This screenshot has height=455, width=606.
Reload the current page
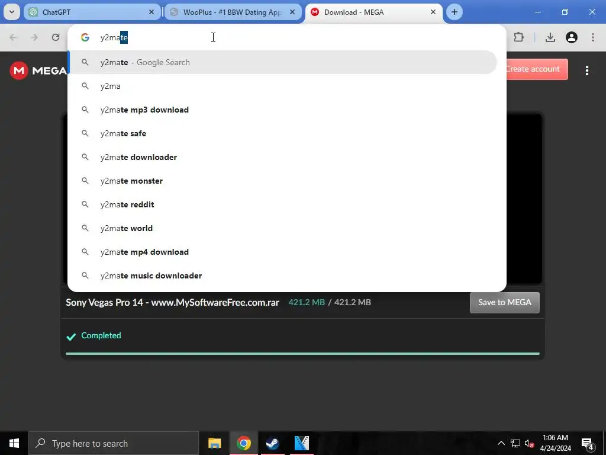click(x=56, y=37)
